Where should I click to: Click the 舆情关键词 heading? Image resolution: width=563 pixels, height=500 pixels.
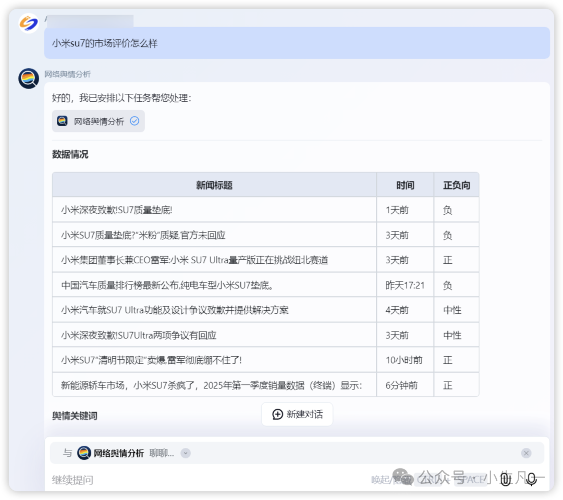pos(75,416)
